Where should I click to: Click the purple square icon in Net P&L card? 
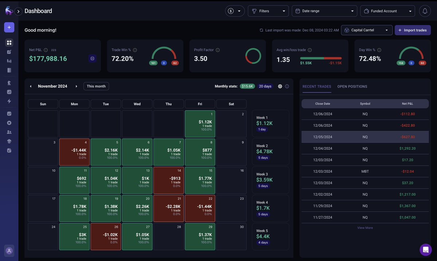tap(92, 58)
